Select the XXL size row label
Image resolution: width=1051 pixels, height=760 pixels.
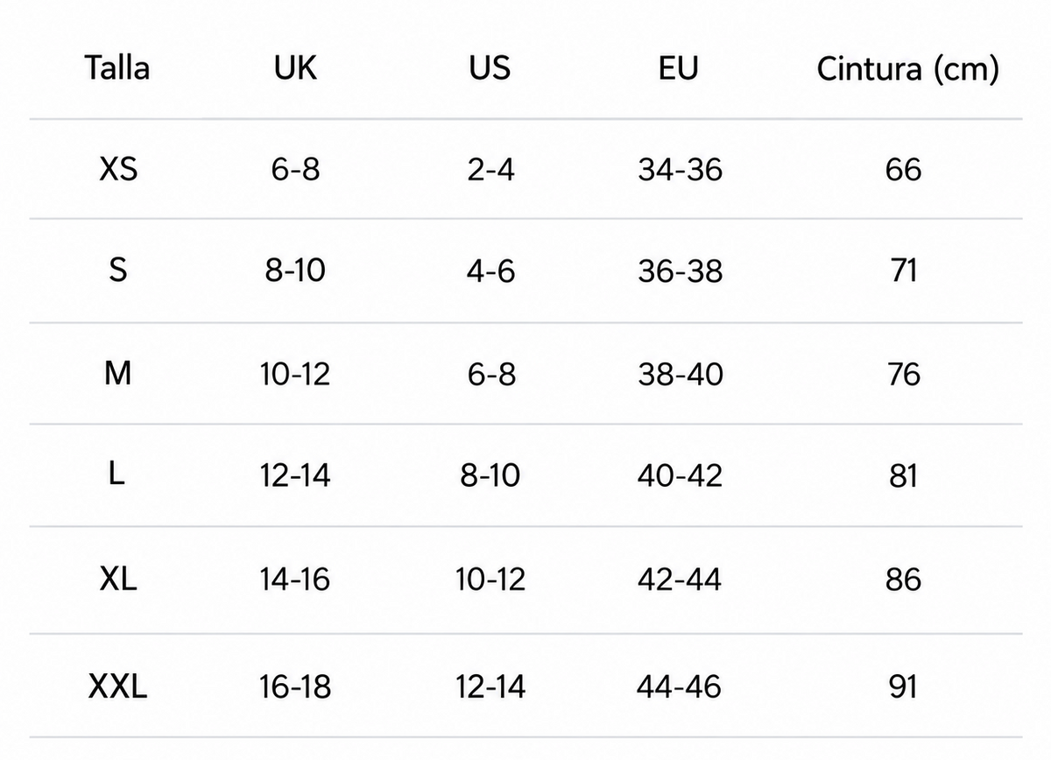118,687
